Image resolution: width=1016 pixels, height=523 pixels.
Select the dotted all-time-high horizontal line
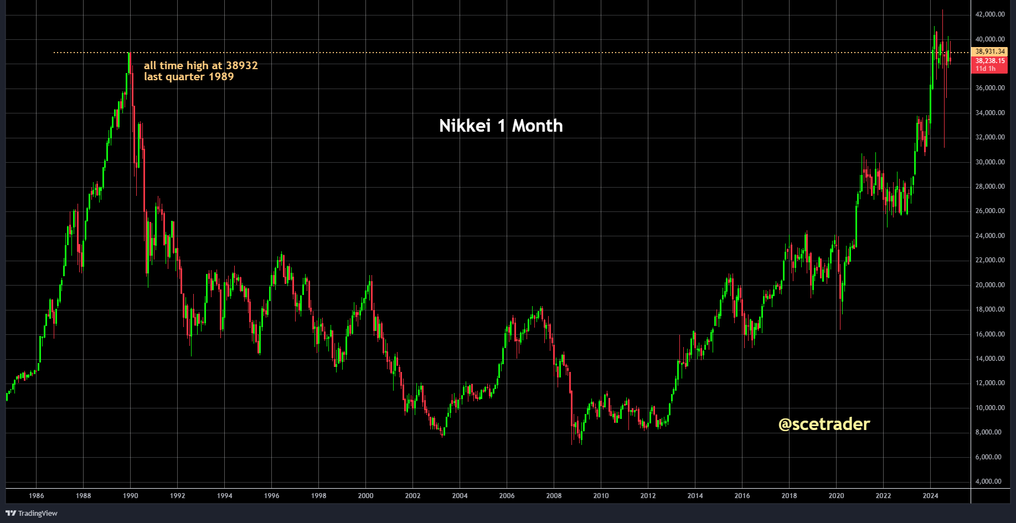[x=512, y=53]
